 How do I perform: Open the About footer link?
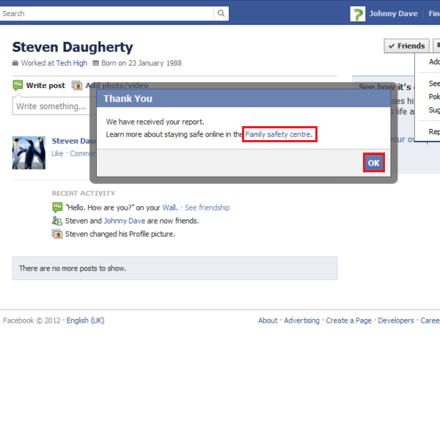(x=268, y=320)
